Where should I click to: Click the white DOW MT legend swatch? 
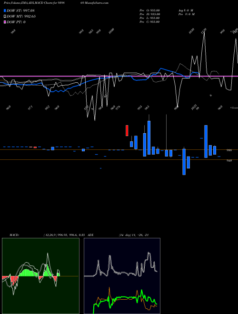(5, 17)
